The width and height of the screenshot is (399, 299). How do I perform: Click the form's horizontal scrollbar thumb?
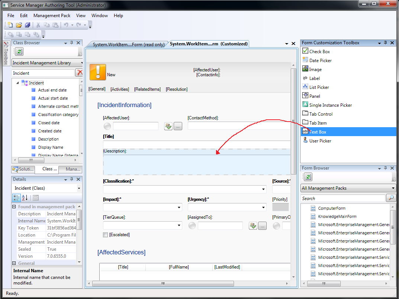(x=163, y=283)
